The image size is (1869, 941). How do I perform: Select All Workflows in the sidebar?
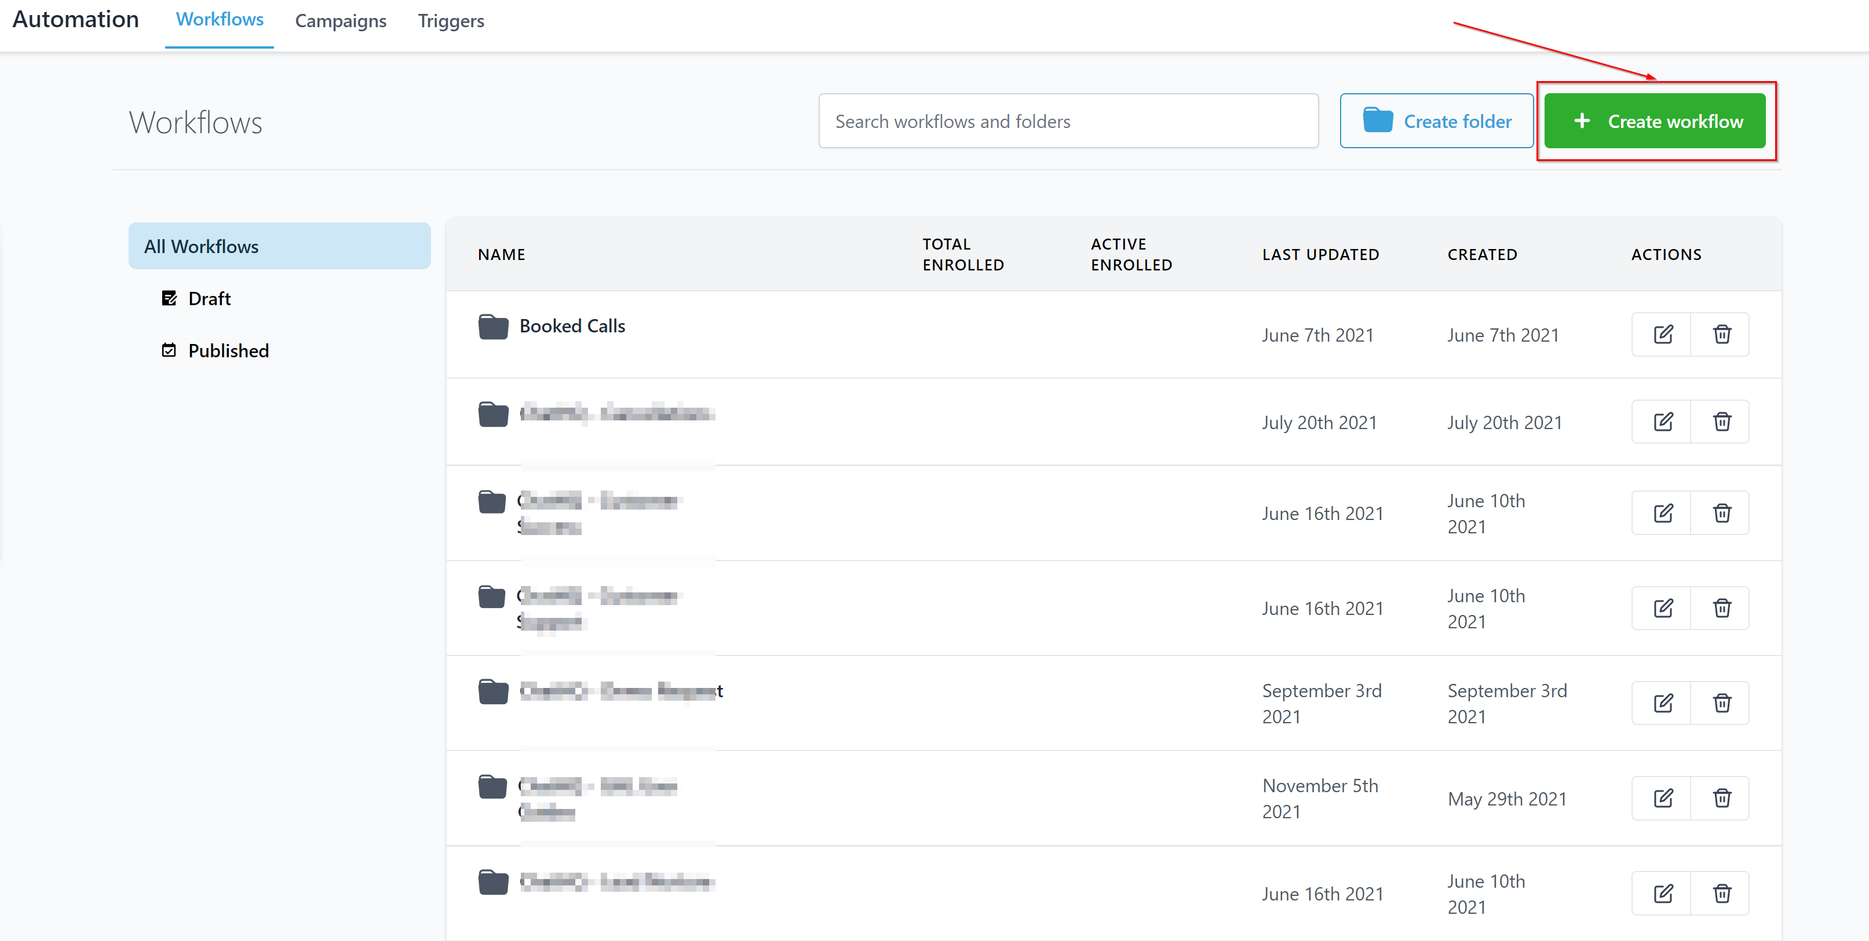[279, 247]
